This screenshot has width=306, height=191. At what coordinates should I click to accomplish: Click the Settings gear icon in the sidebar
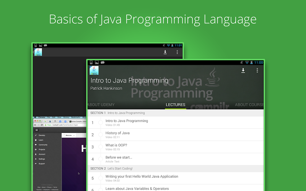click(36, 159)
